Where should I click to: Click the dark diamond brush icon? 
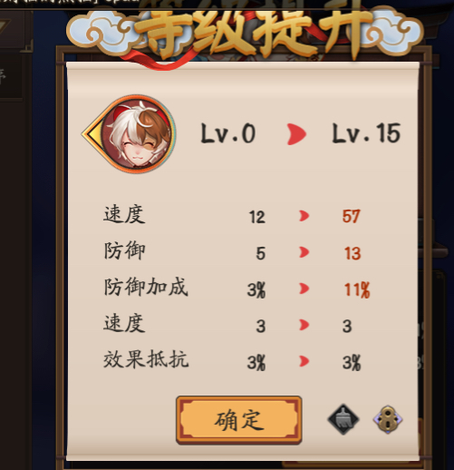343,419
